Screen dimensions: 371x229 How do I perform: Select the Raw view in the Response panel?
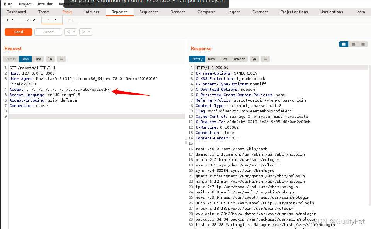pyautogui.click(x=211, y=59)
